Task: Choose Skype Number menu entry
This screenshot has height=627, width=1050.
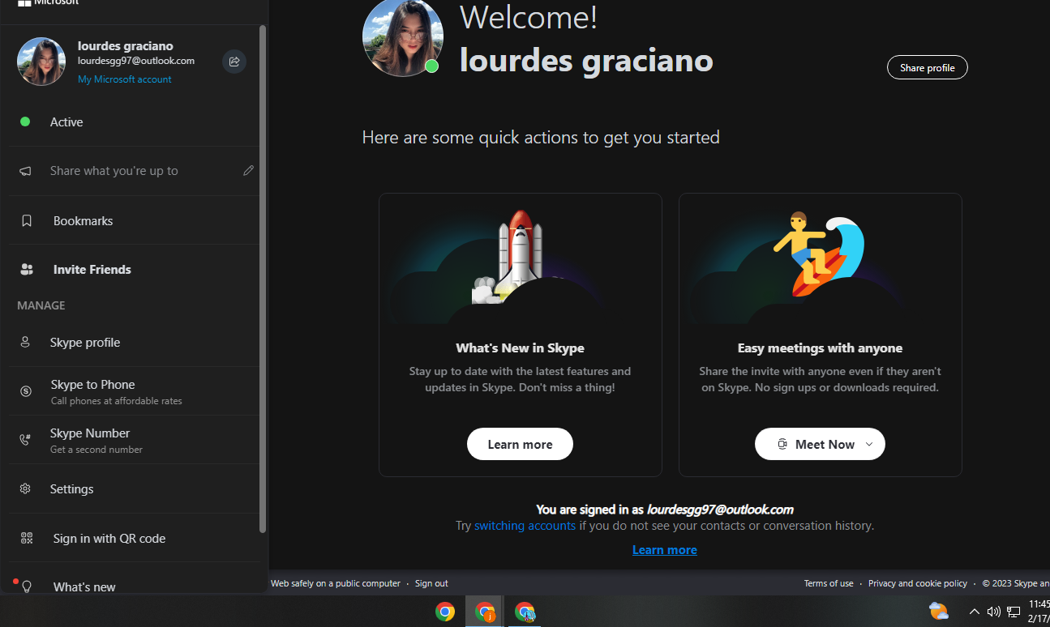Action: tap(135, 440)
